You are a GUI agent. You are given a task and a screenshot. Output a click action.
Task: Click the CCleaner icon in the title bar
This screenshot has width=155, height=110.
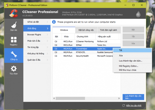pyautogui.click(x=7, y=5)
